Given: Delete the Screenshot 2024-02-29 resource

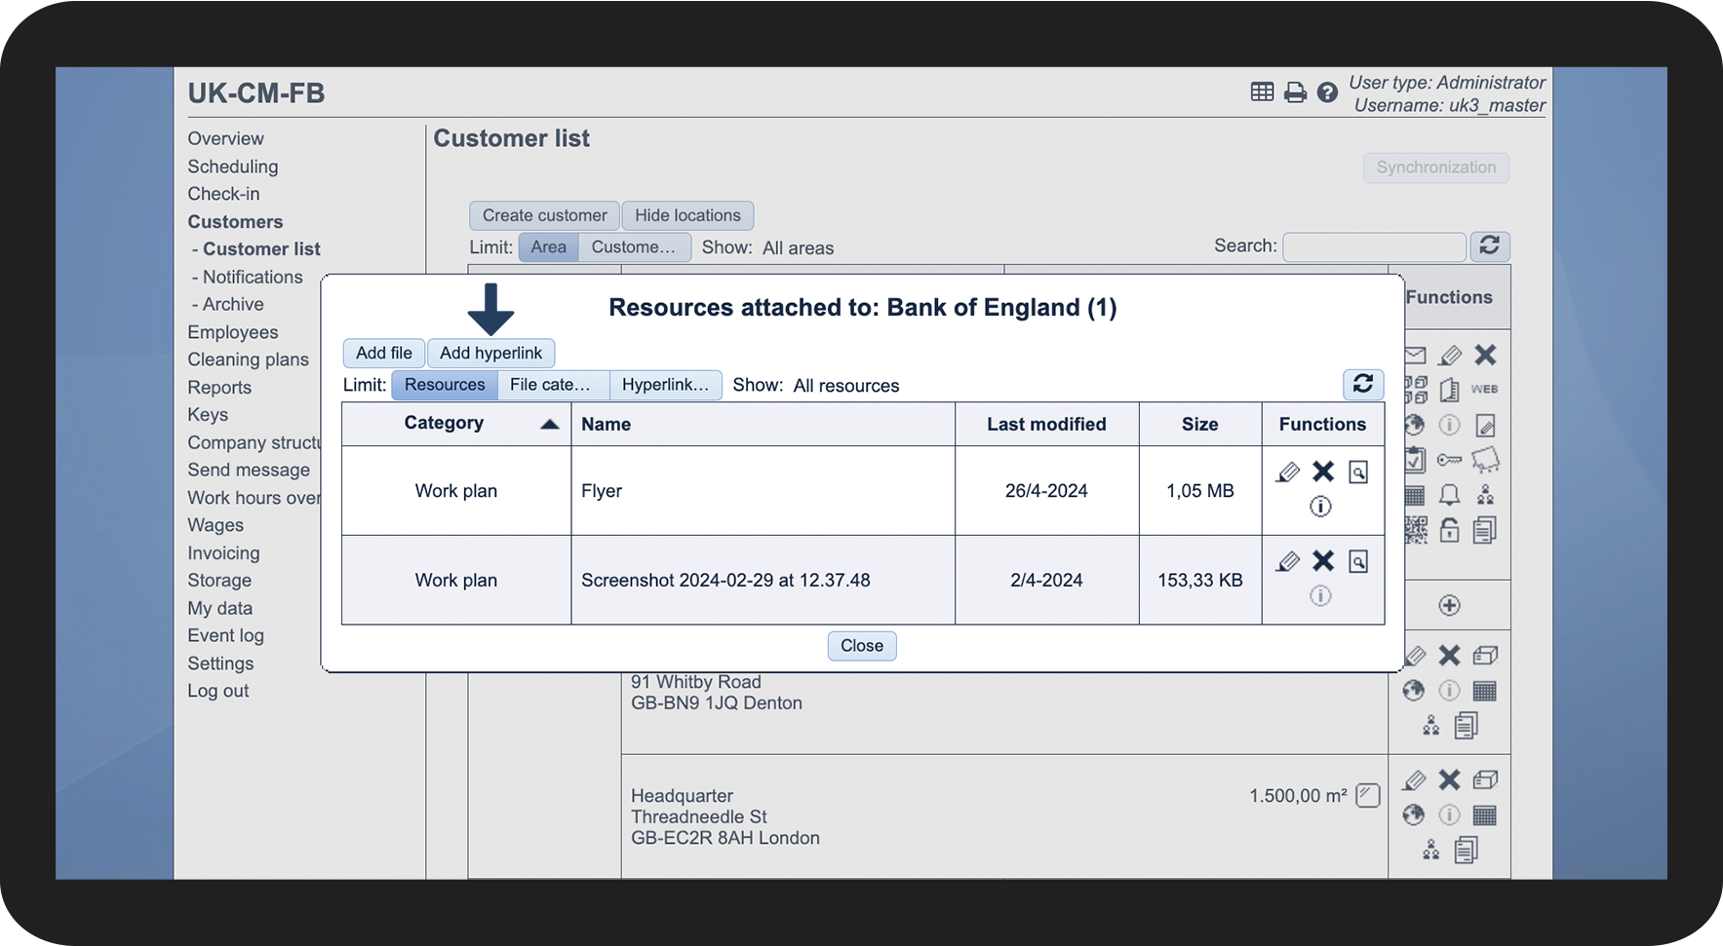Looking at the screenshot, I should coord(1323,561).
